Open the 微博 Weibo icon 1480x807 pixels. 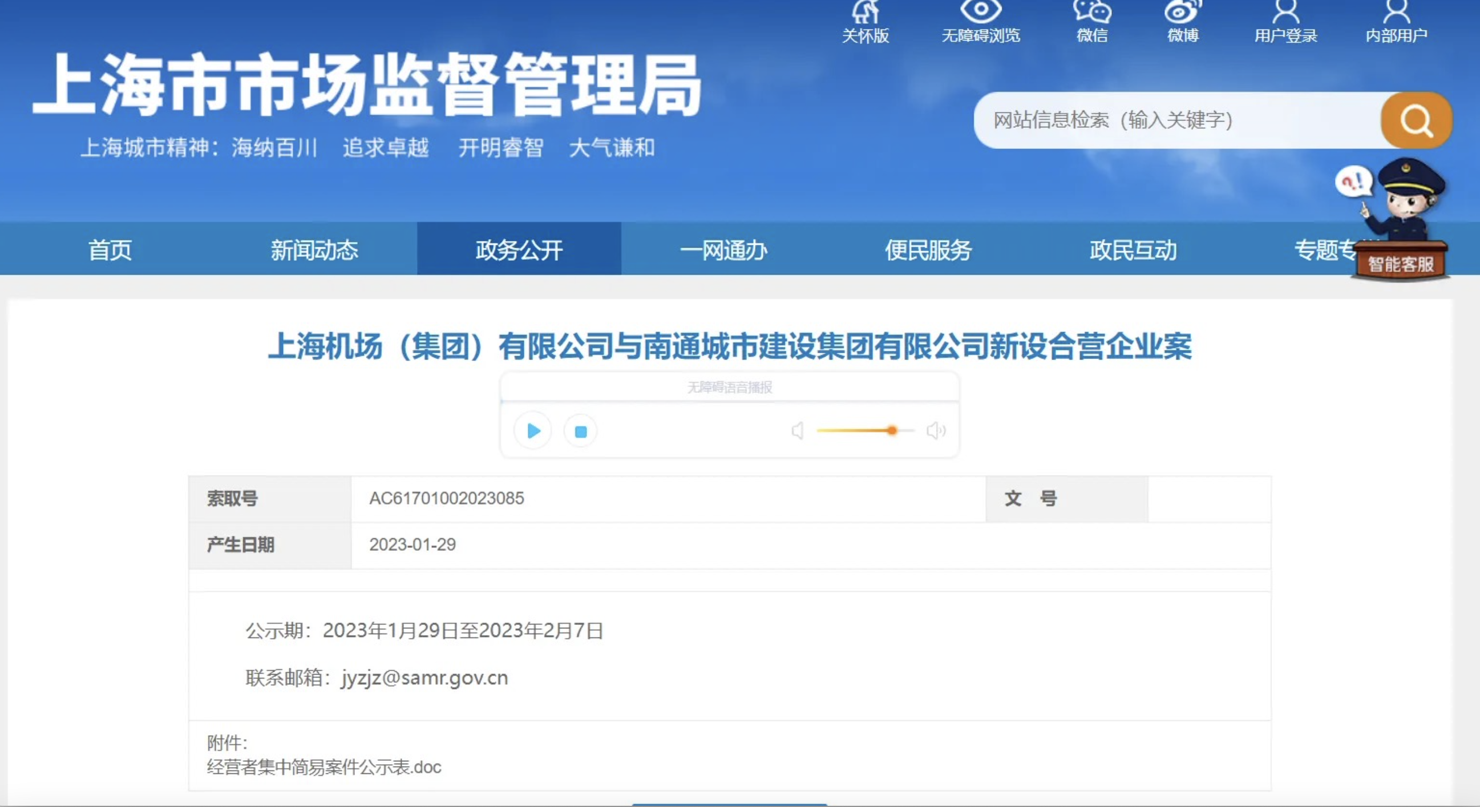[x=1182, y=11]
